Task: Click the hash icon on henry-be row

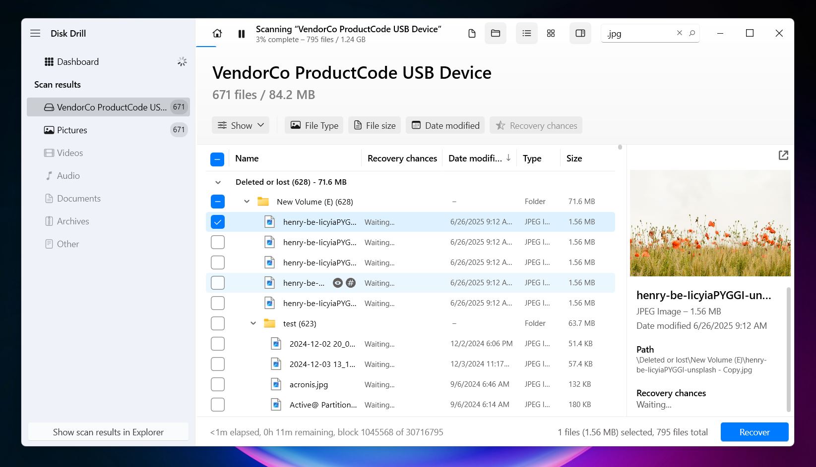Action: (351, 283)
